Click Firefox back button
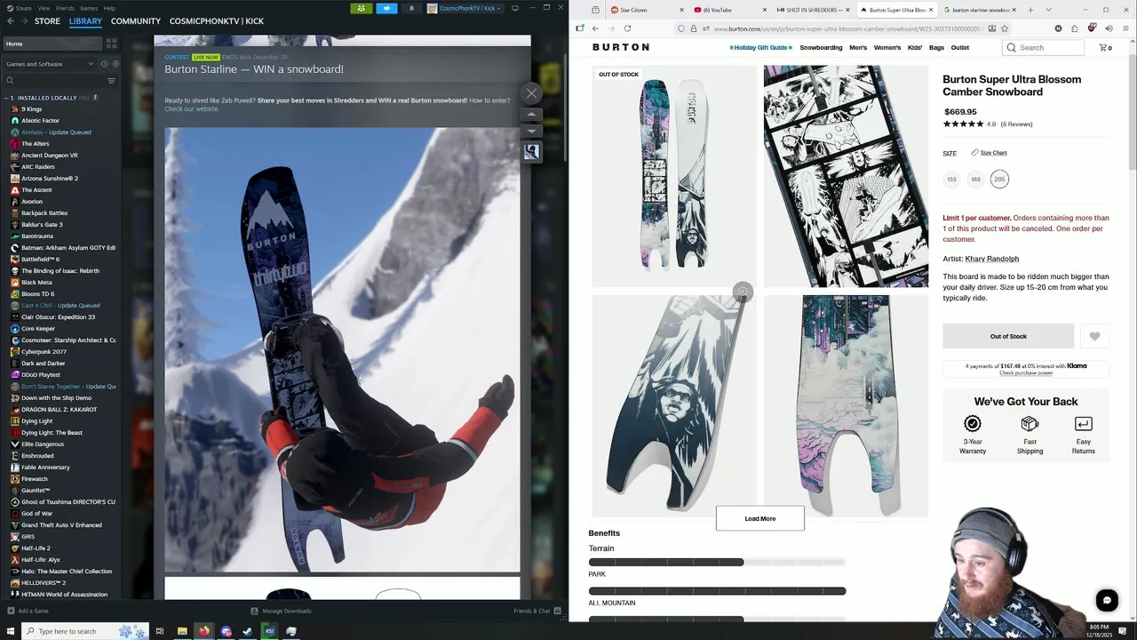The height and width of the screenshot is (640, 1137). (595, 28)
